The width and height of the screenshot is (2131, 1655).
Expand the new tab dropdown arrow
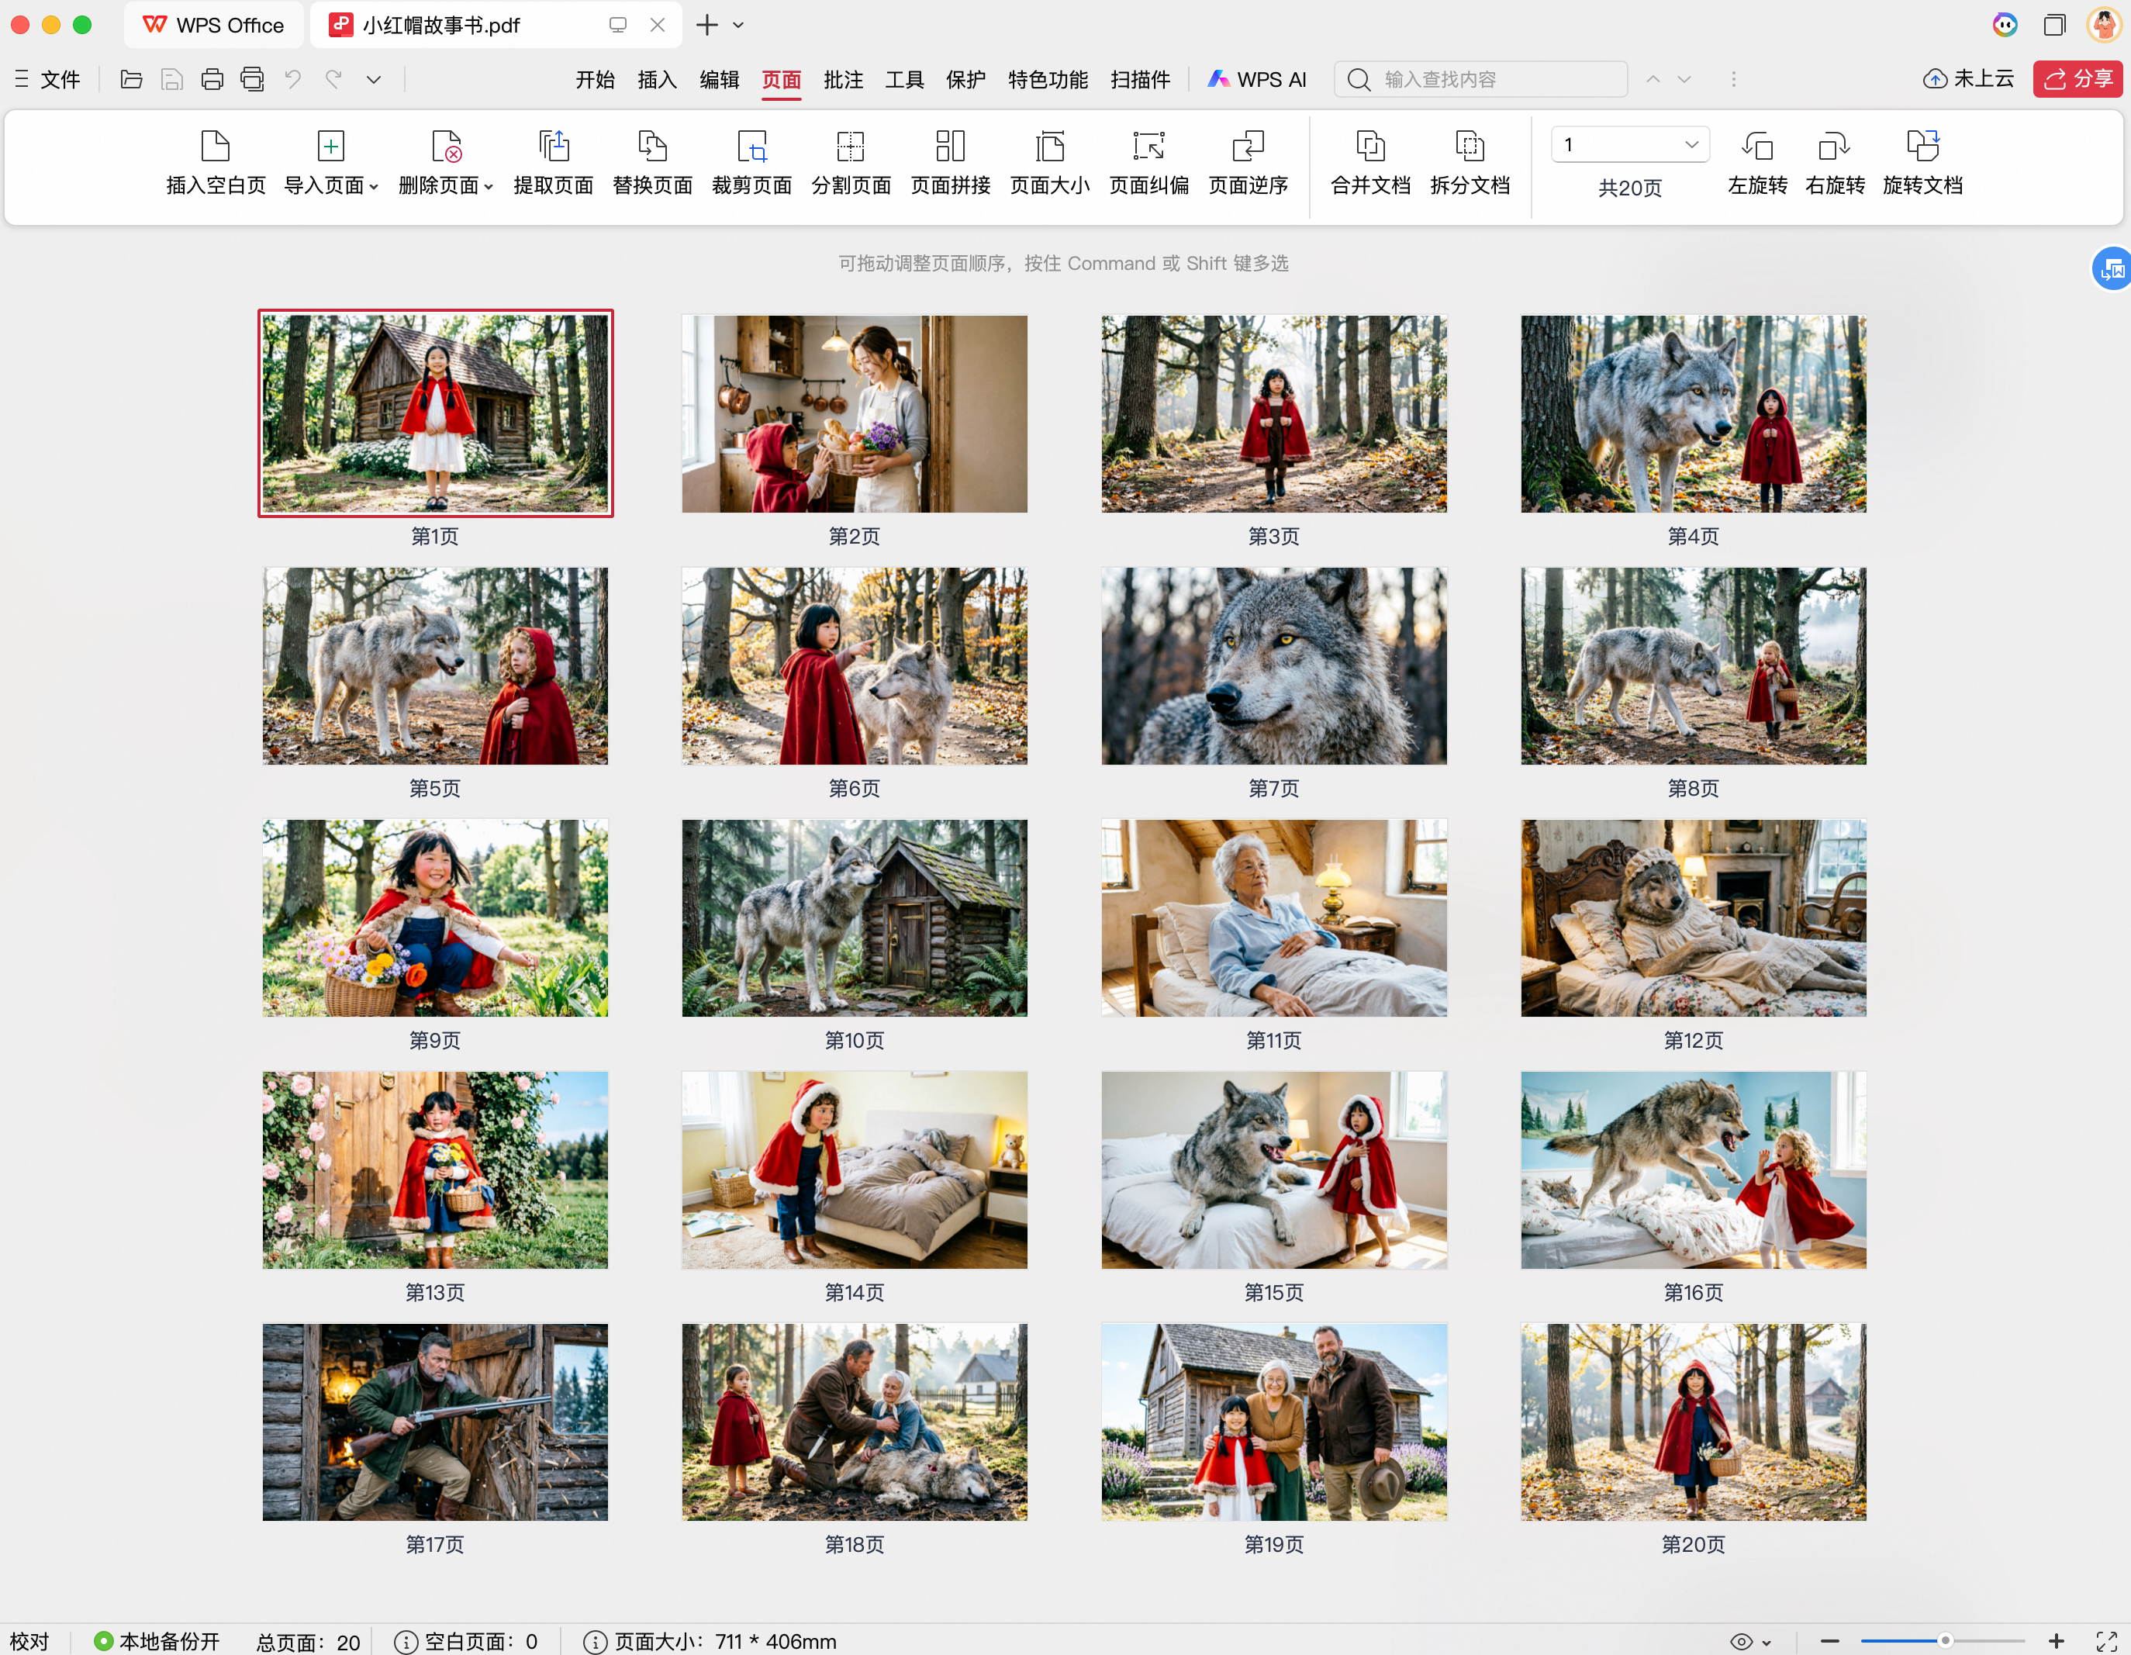[738, 24]
